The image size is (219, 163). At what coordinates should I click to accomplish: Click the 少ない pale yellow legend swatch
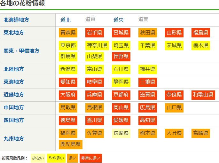coord(38,158)
